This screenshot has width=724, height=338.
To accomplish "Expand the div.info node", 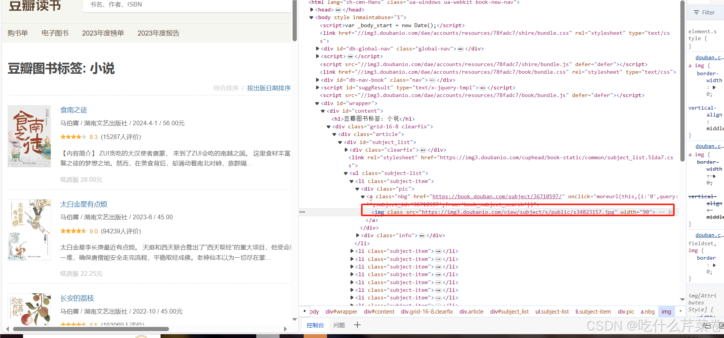I will click(358, 236).
